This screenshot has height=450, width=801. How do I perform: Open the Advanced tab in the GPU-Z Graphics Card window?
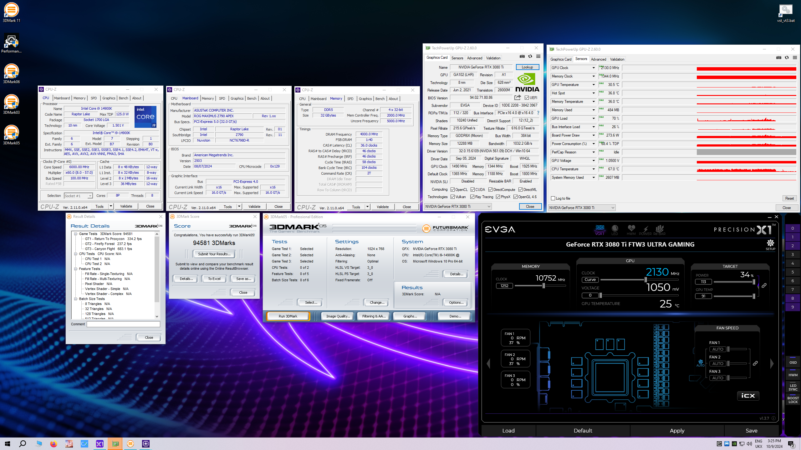tap(474, 58)
